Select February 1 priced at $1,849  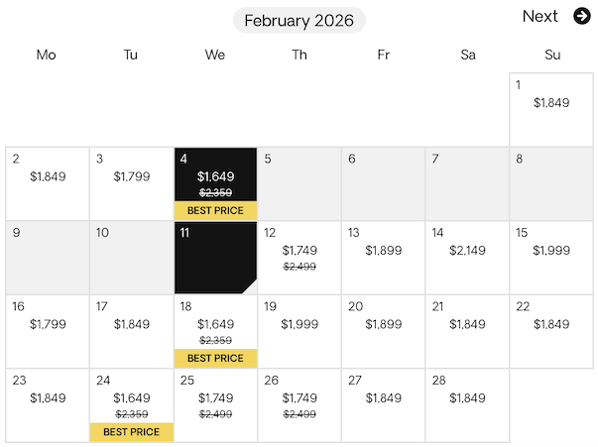point(551,109)
